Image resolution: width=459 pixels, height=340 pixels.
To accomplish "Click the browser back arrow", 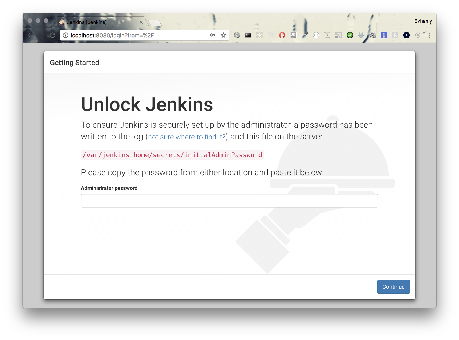I will [30, 35].
